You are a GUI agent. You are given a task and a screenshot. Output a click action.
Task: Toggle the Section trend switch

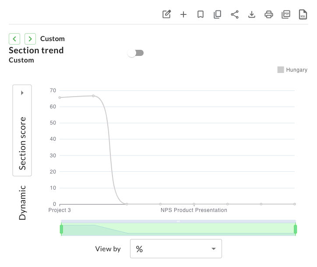[x=136, y=53]
